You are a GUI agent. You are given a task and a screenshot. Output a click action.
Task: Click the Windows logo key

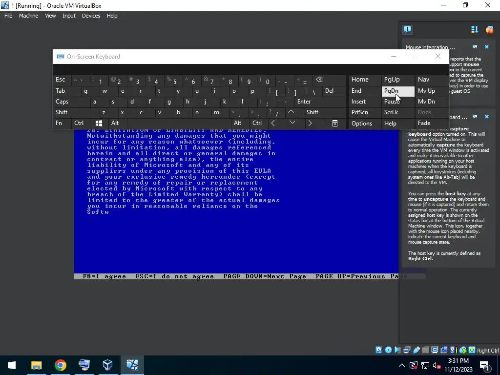coord(99,123)
